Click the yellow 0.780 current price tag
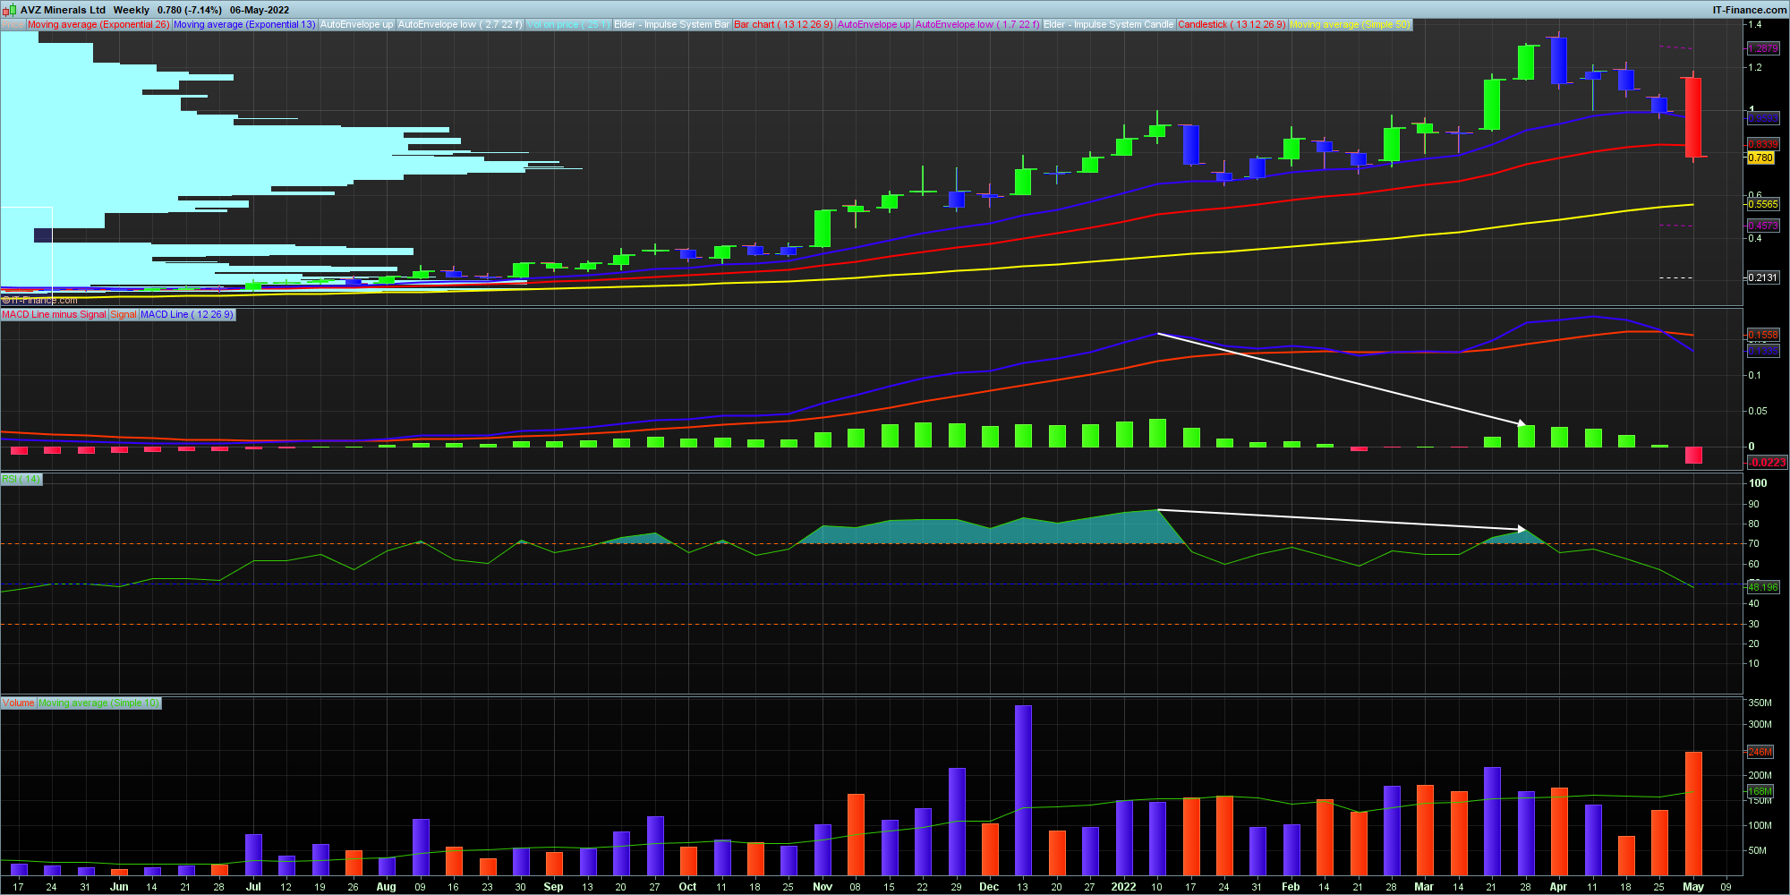Screen dimensions: 1790x895 pos(1760,158)
